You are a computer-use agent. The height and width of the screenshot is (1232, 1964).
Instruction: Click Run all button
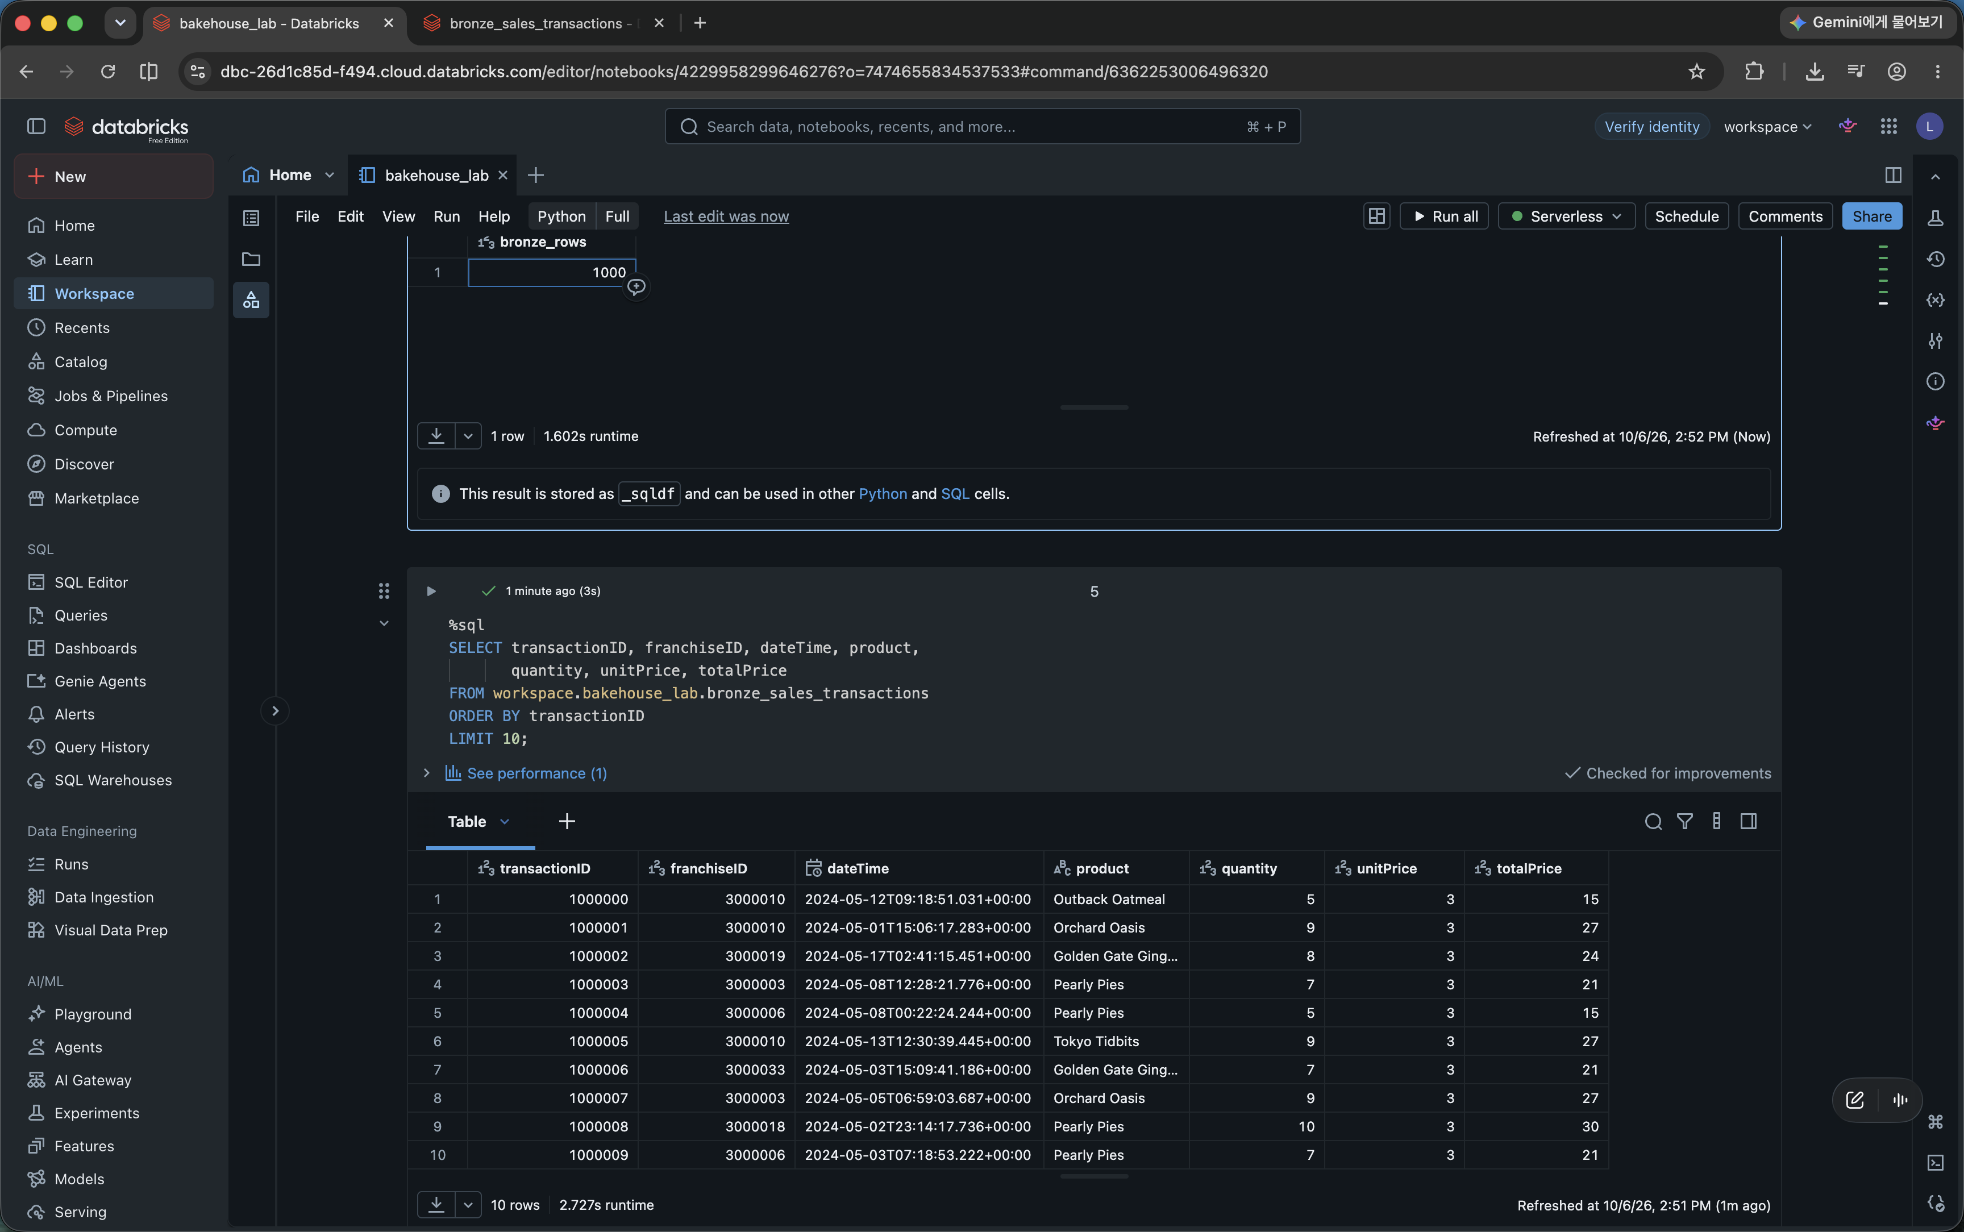coord(1444,217)
